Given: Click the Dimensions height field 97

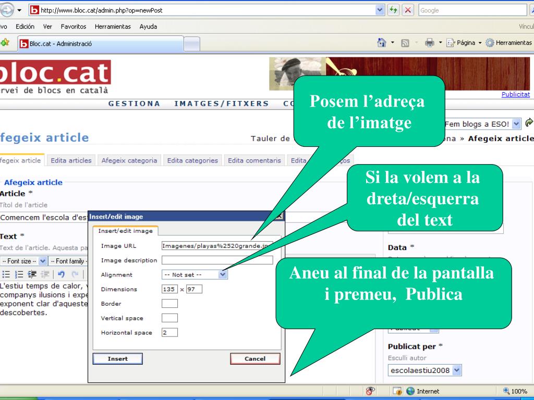Looking at the screenshot, I should click(194, 289).
